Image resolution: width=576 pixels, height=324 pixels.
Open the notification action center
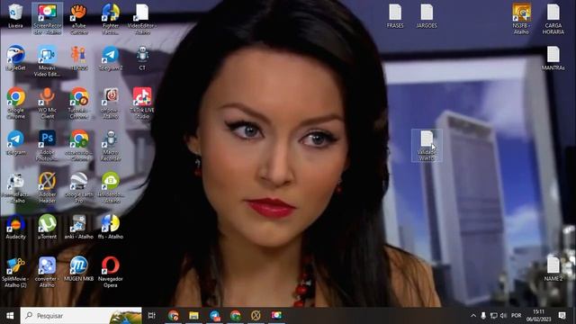(562, 316)
